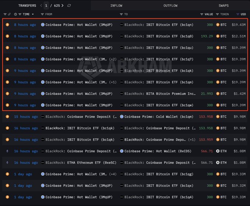Click Ethereum chain icon of ETHA Ethereum ETF row
The width and height of the screenshot is (250, 206).
point(7,162)
